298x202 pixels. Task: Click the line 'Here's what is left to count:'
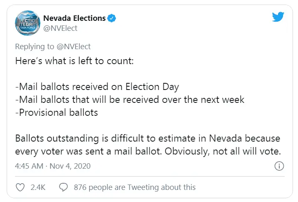tap(74, 60)
